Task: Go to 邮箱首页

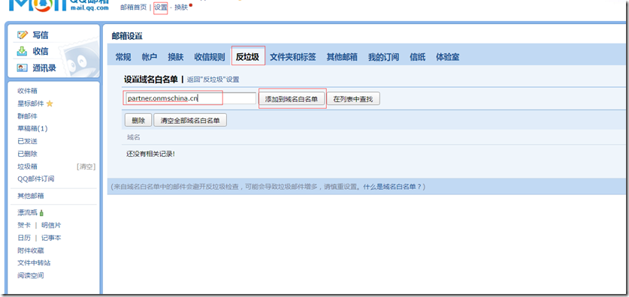Action: [134, 7]
